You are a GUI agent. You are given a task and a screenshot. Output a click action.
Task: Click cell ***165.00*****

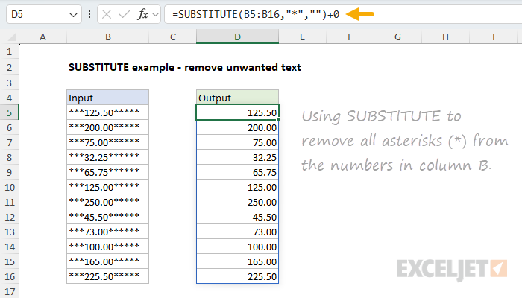[108, 261]
